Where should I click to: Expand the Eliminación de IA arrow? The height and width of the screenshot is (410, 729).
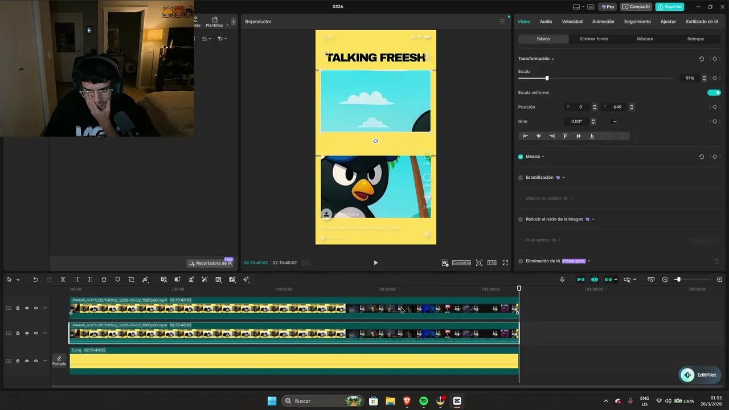click(x=589, y=261)
